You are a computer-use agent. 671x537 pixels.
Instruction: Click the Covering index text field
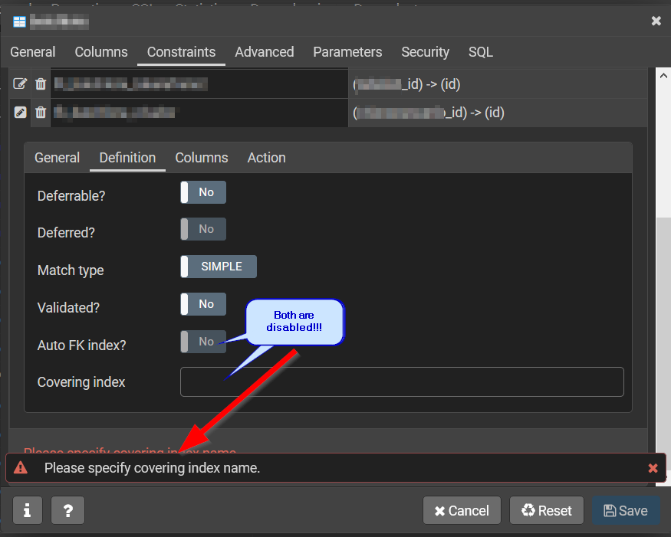(x=401, y=382)
